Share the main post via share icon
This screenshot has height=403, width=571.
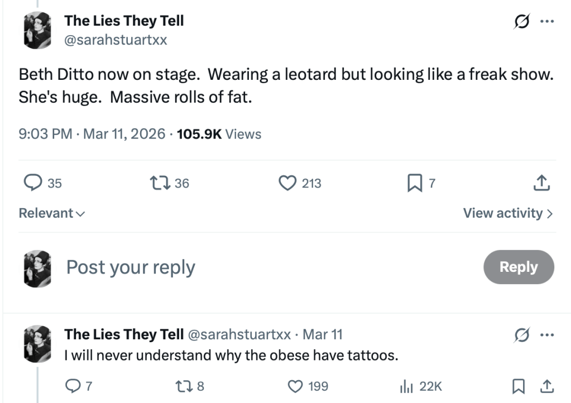(542, 183)
